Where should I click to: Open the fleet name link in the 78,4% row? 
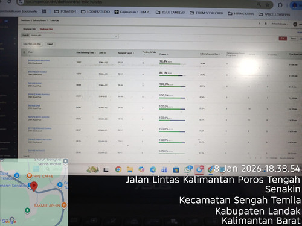coord(39,60)
